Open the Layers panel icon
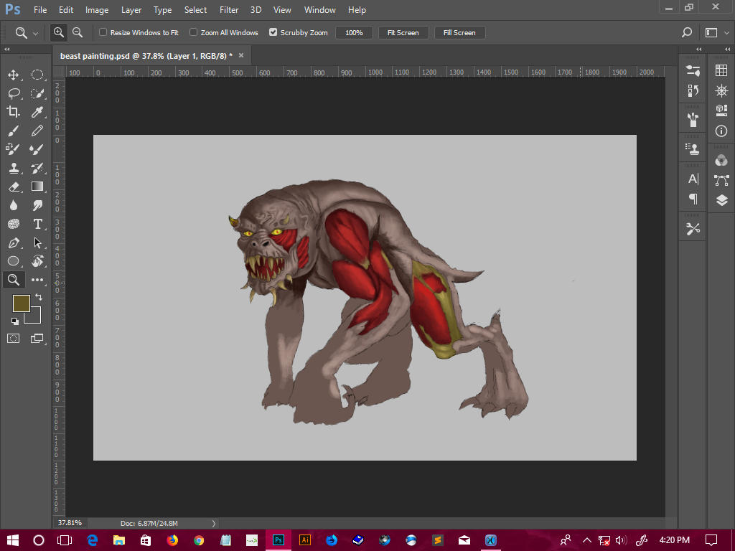Screen dimensions: 735x551 click(x=721, y=201)
